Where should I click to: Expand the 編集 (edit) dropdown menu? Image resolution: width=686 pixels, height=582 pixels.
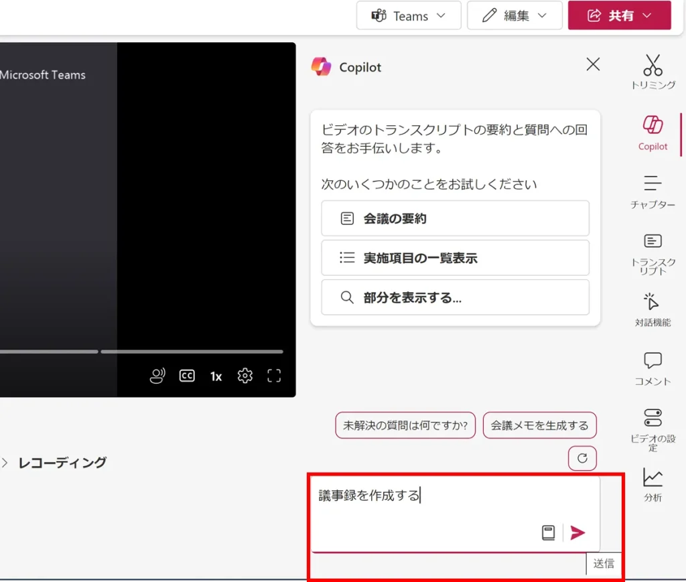(x=514, y=15)
